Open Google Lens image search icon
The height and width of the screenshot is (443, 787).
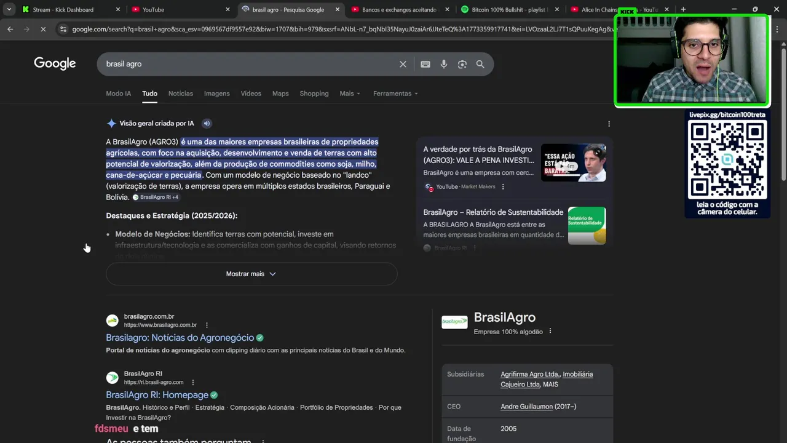[462, 64]
